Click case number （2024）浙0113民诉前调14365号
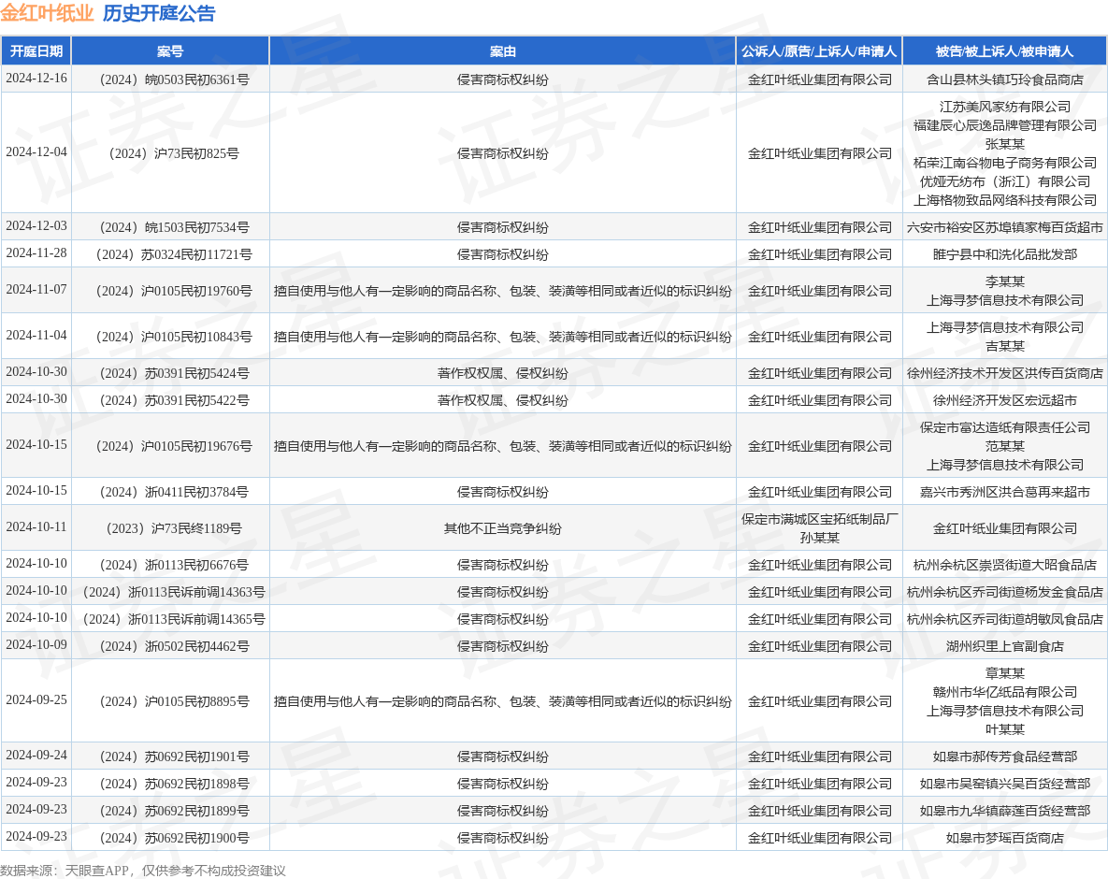The height and width of the screenshot is (879, 1108). coord(170,619)
